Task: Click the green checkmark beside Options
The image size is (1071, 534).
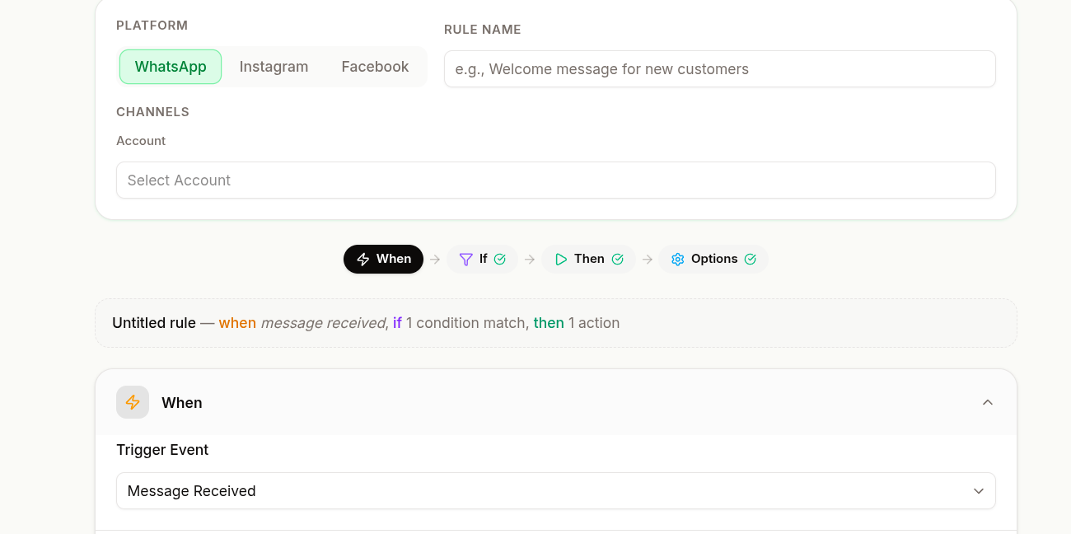Action: click(751, 260)
